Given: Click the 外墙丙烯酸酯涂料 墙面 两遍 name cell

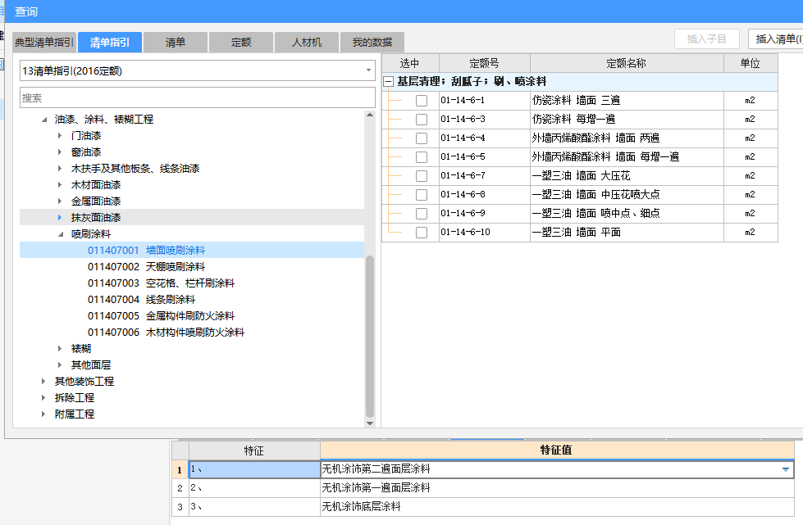Looking at the screenshot, I should 627,138.
